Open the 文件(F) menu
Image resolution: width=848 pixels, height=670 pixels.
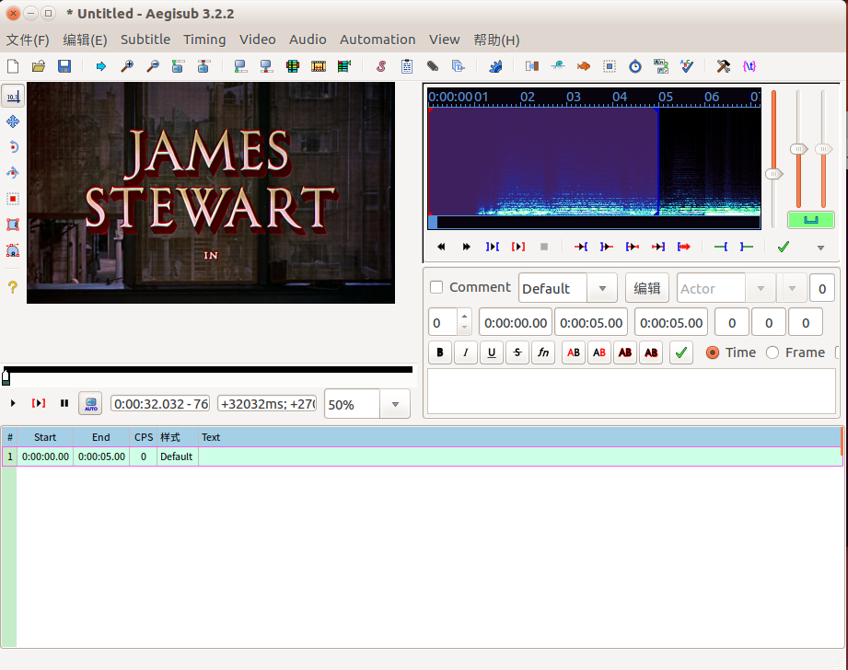coord(28,40)
